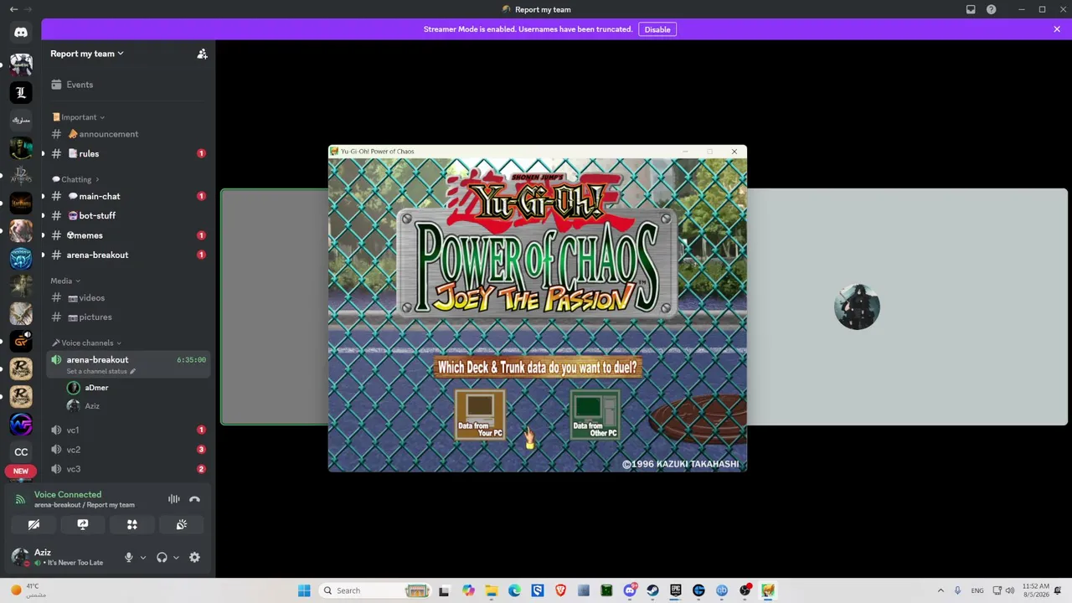Collapse the Voice channels category
This screenshot has height=603, width=1072.
pyautogui.click(x=87, y=343)
